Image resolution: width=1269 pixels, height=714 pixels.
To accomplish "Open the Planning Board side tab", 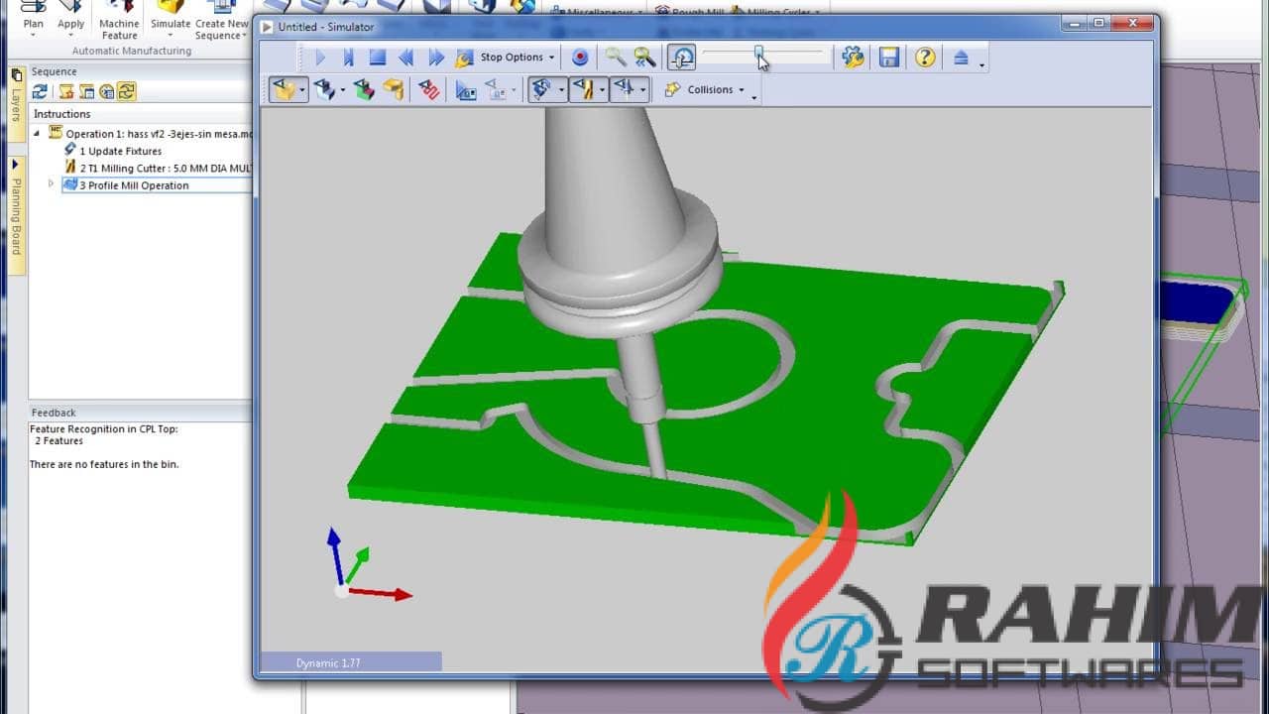I will [x=16, y=215].
